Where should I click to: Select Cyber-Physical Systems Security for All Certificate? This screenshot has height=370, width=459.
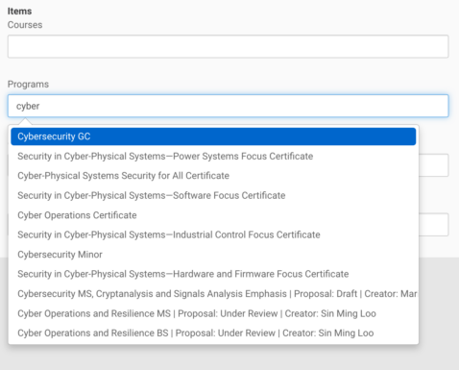pyautogui.click(x=213, y=176)
